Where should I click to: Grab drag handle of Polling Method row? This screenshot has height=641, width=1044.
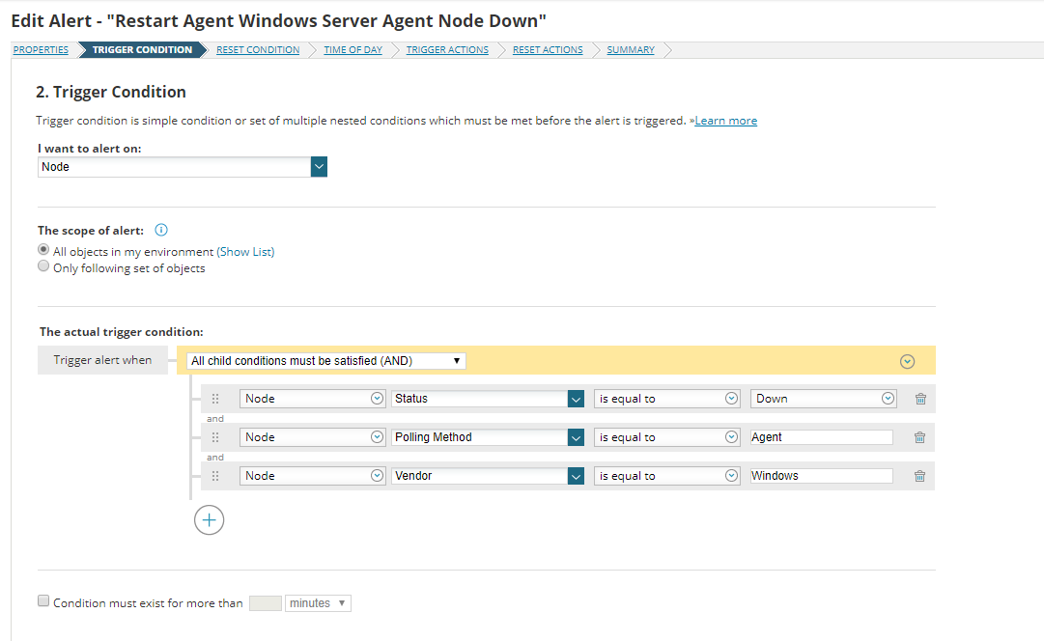pos(215,437)
